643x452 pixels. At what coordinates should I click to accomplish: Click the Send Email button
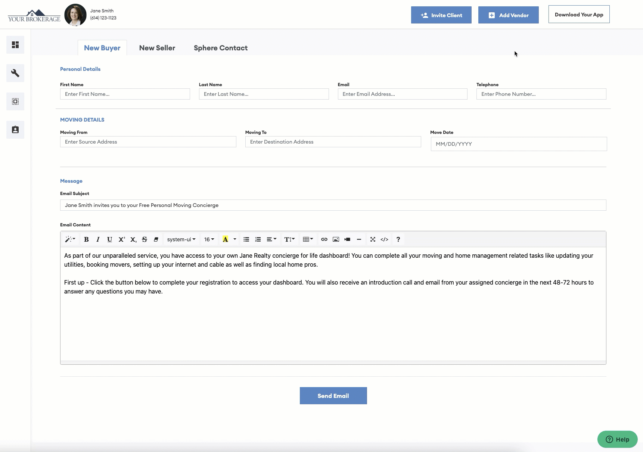[333, 395]
